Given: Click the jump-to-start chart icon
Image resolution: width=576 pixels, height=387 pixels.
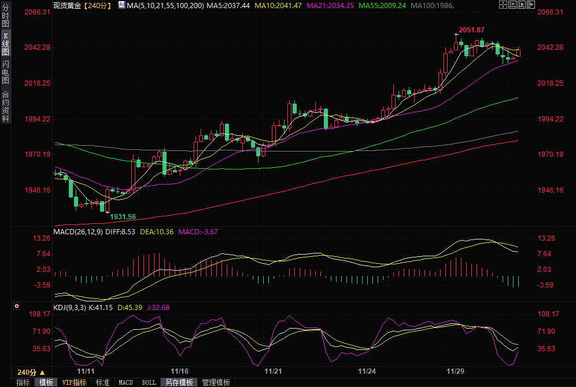Looking at the screenshot, I should pyautogui.click(x=512, y=5).
